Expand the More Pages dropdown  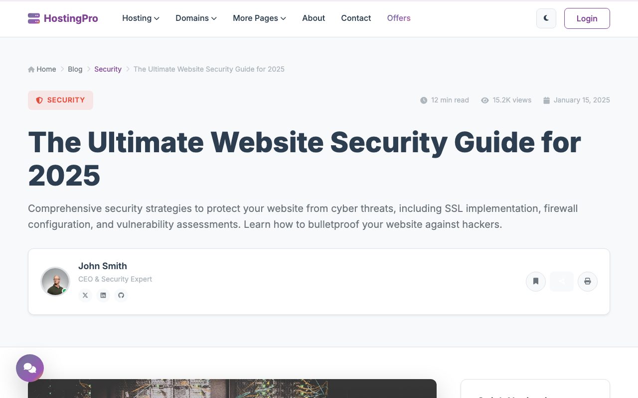259,18
